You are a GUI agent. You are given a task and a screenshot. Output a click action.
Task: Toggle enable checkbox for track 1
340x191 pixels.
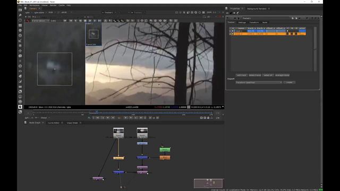[x=233, y=31]
